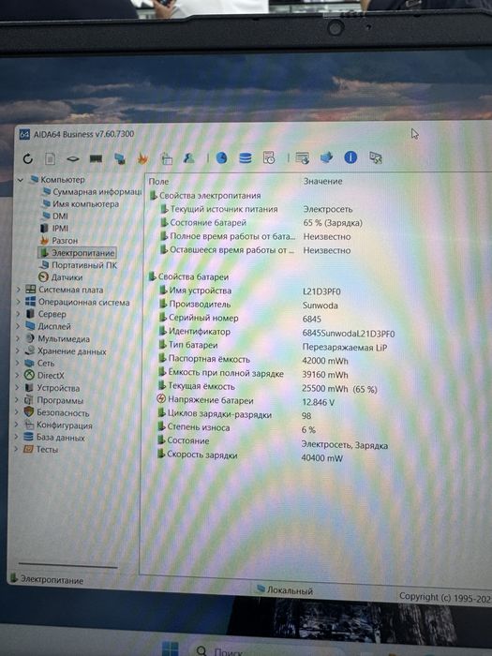Viewport: 492px width, 656px height.
Task: Click the user toolbar icon
Action: [188, 157]
